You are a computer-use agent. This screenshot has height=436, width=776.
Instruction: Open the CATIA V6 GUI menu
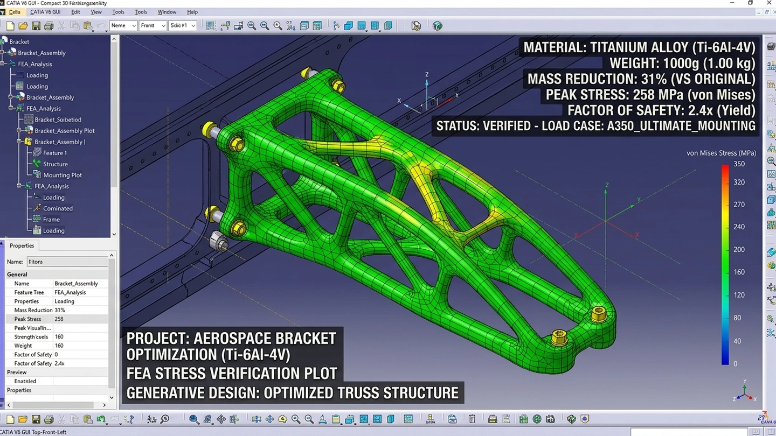[x=45, y=12]
